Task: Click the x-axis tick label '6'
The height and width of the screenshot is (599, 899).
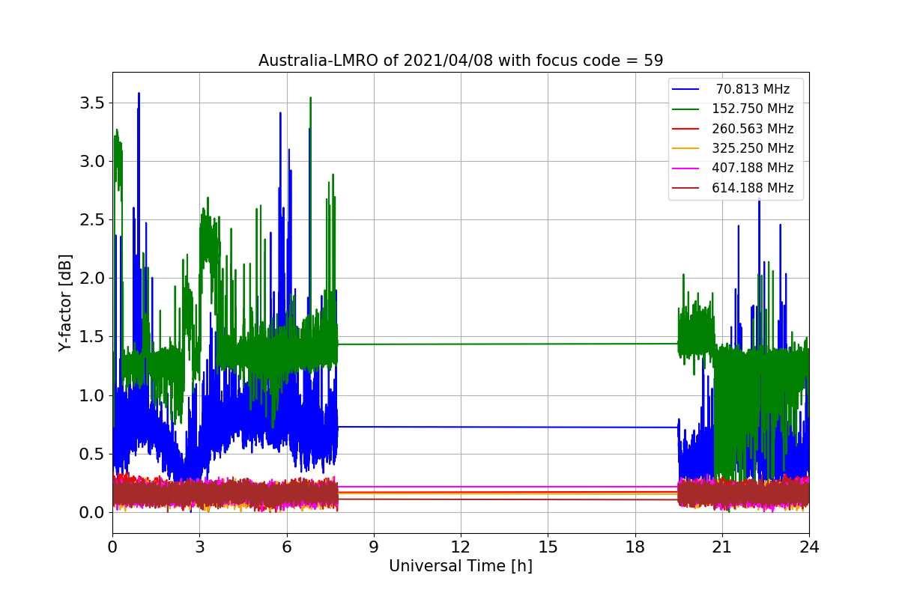Action: click(x=287, y=547)
